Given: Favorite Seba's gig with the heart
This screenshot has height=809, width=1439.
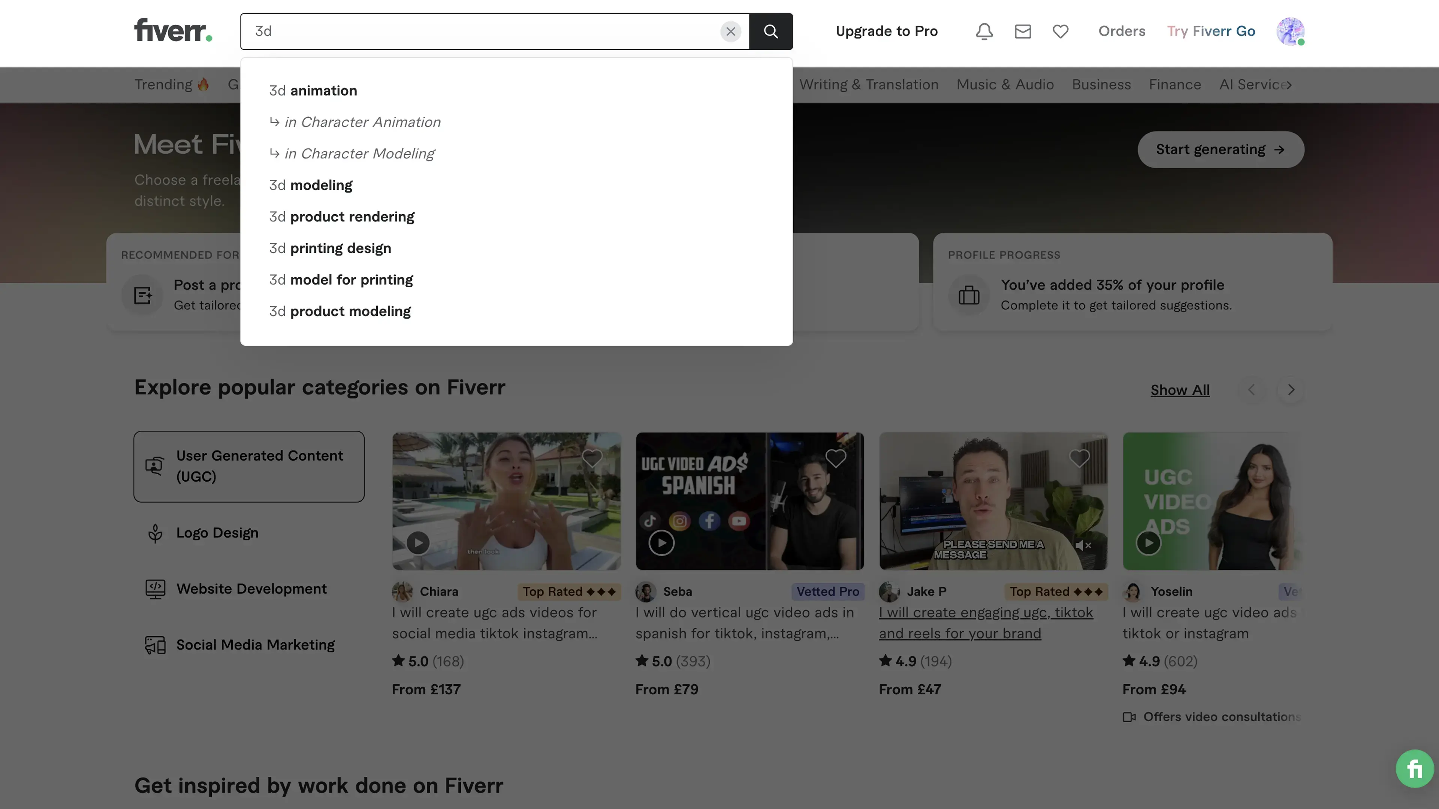Looking at the screenshot, I should pos(836,458).
